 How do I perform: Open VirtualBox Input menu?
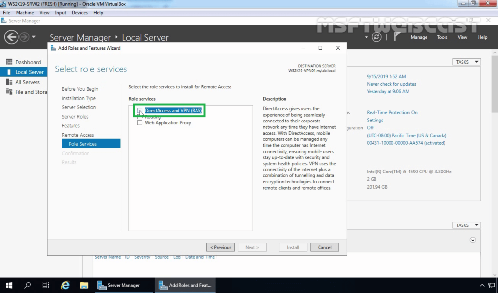pyautogui.click(x=60, y=12)
